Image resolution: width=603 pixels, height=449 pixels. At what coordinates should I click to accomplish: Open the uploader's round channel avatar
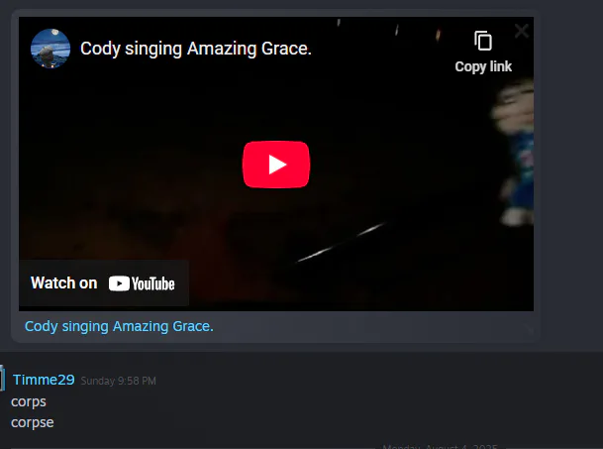[x=50, y=49]
